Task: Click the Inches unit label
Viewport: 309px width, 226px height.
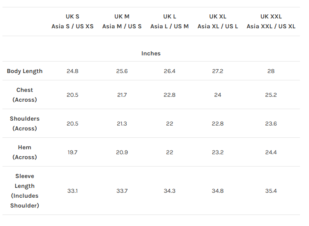Action: 151,53
